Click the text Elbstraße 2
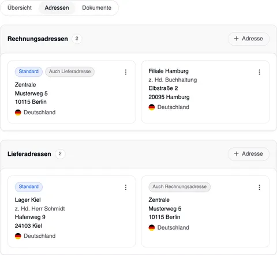 coord(163,88)
